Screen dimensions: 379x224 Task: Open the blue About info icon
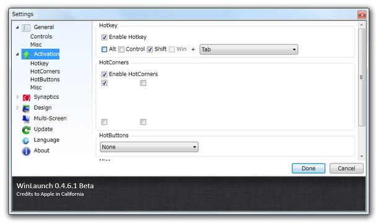(26, 151)
